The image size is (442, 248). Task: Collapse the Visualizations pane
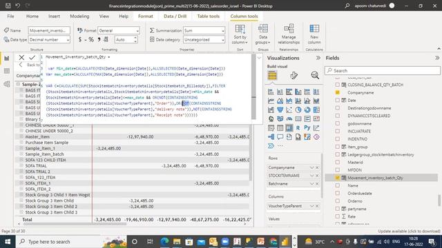click(318, 58)
